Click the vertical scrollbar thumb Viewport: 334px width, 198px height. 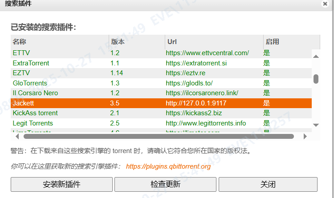click(316, 79)
